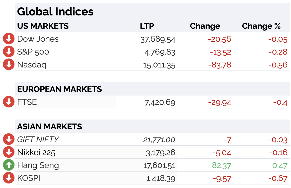291x188 pixels.
Task: Open the GIFT NIFTY index entry
Action: click(x=38, y=139)
